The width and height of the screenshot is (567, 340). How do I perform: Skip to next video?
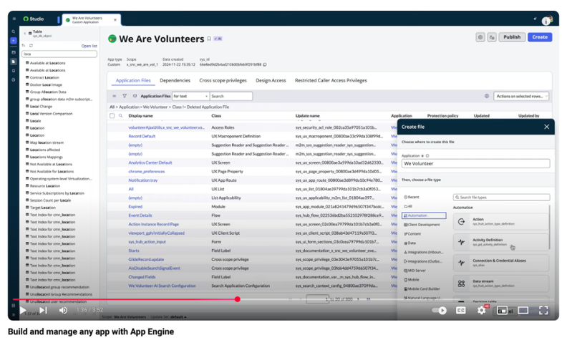click(x=44, y=311)
